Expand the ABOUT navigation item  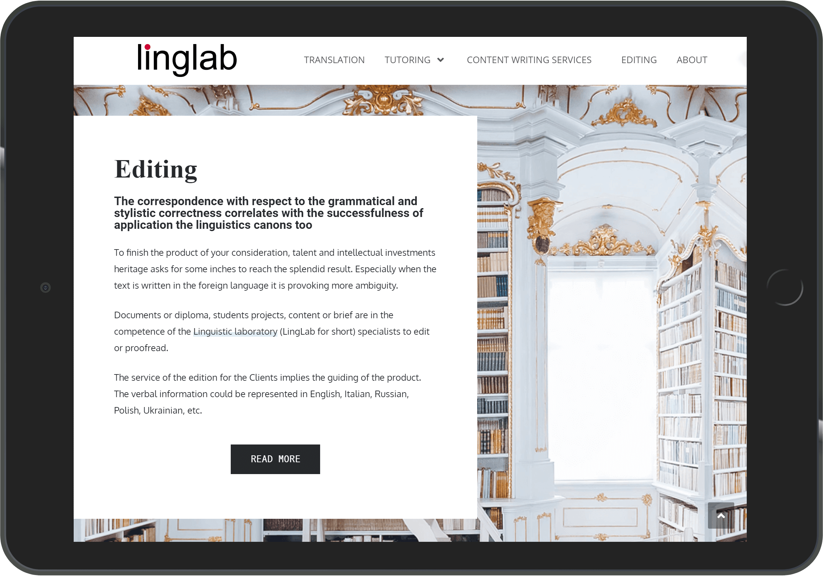(x=692, y=60)
